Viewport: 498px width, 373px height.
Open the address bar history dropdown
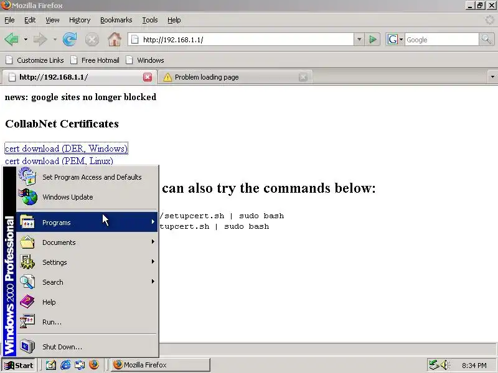(359, 40)
